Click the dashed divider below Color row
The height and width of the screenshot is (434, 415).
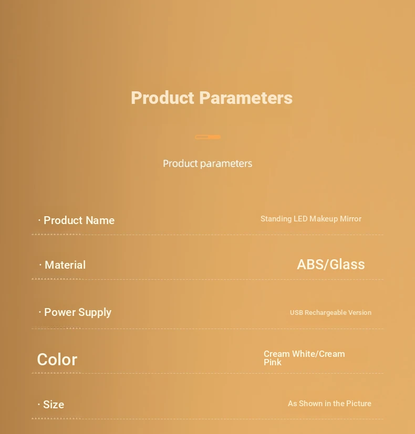(207, 373)
